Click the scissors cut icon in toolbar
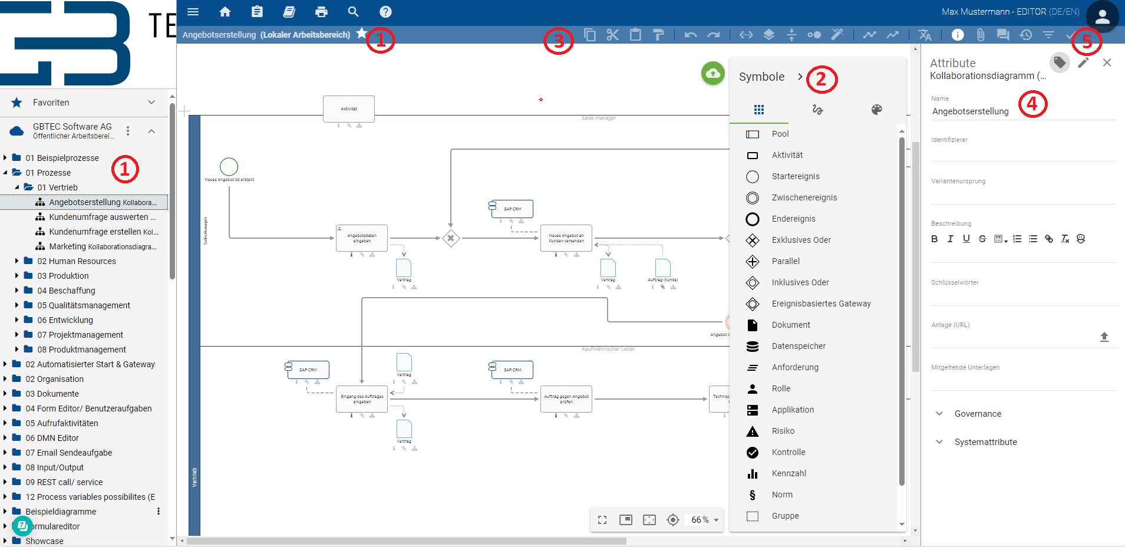 [612, 35]
